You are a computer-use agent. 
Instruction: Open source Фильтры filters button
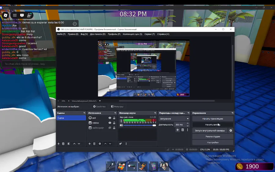click(x=117, y=106)
